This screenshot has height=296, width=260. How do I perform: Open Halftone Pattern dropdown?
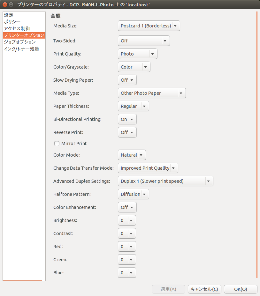pos(133,194)
